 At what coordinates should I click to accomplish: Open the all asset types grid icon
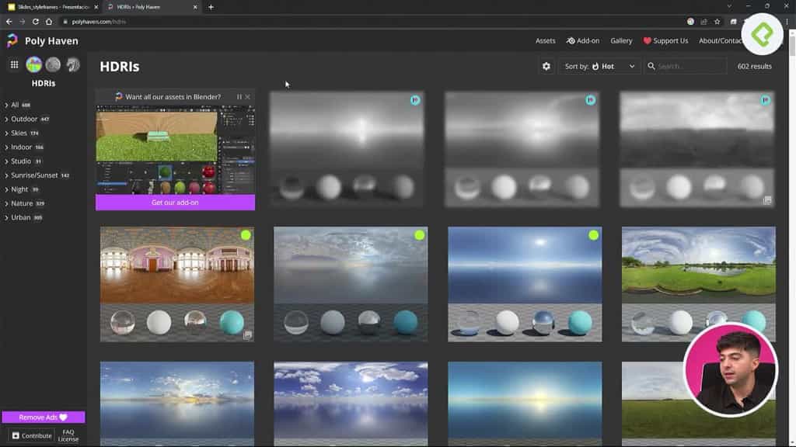(x=14, y=64)
